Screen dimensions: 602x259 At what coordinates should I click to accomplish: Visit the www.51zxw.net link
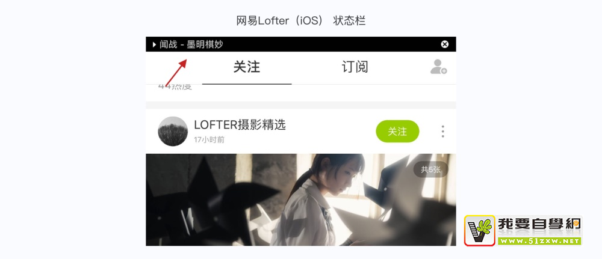click(x=539, y=241)
